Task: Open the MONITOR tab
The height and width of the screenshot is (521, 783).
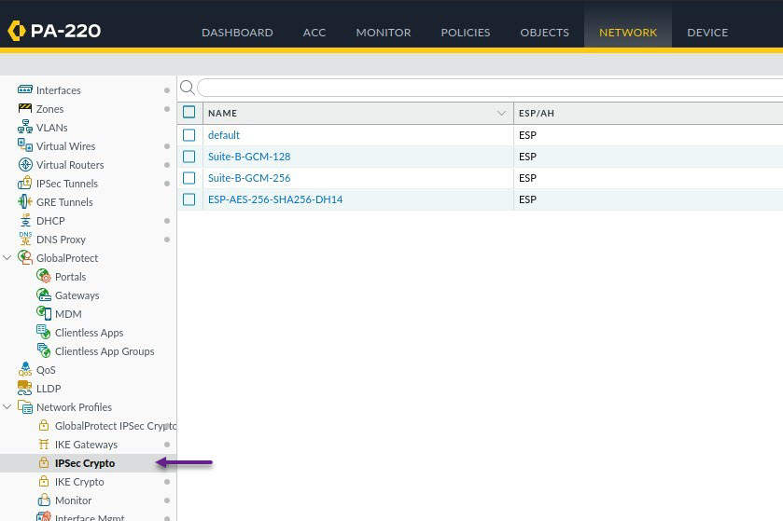Action: click(384, 33)
